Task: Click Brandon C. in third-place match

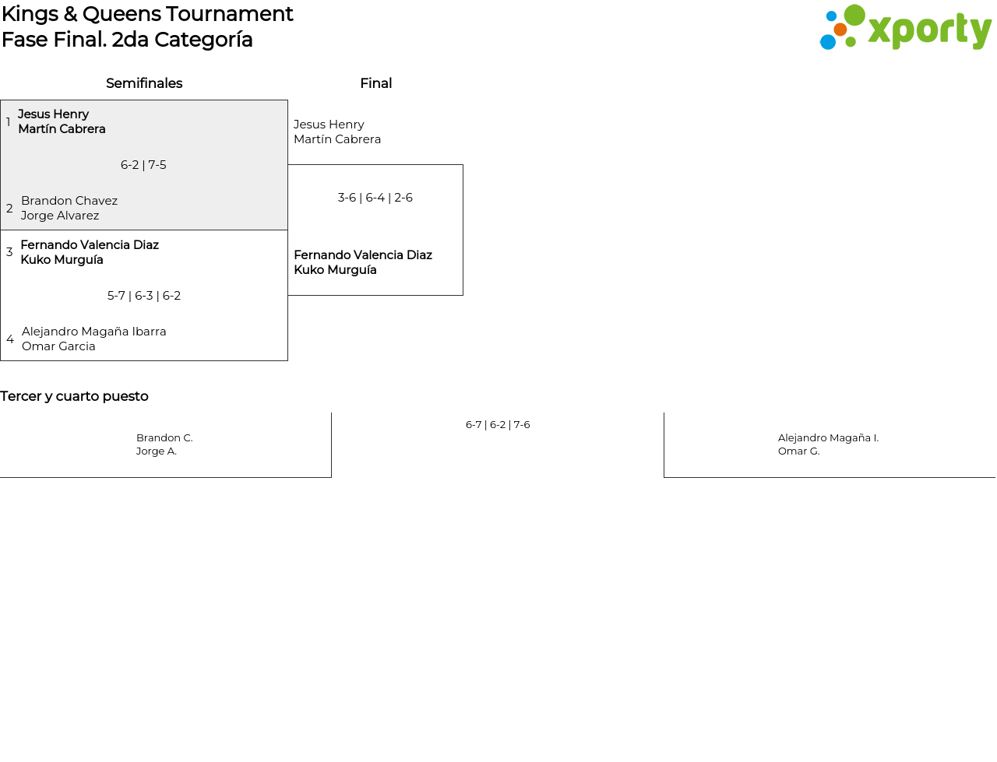Action: tap(164, 438)
